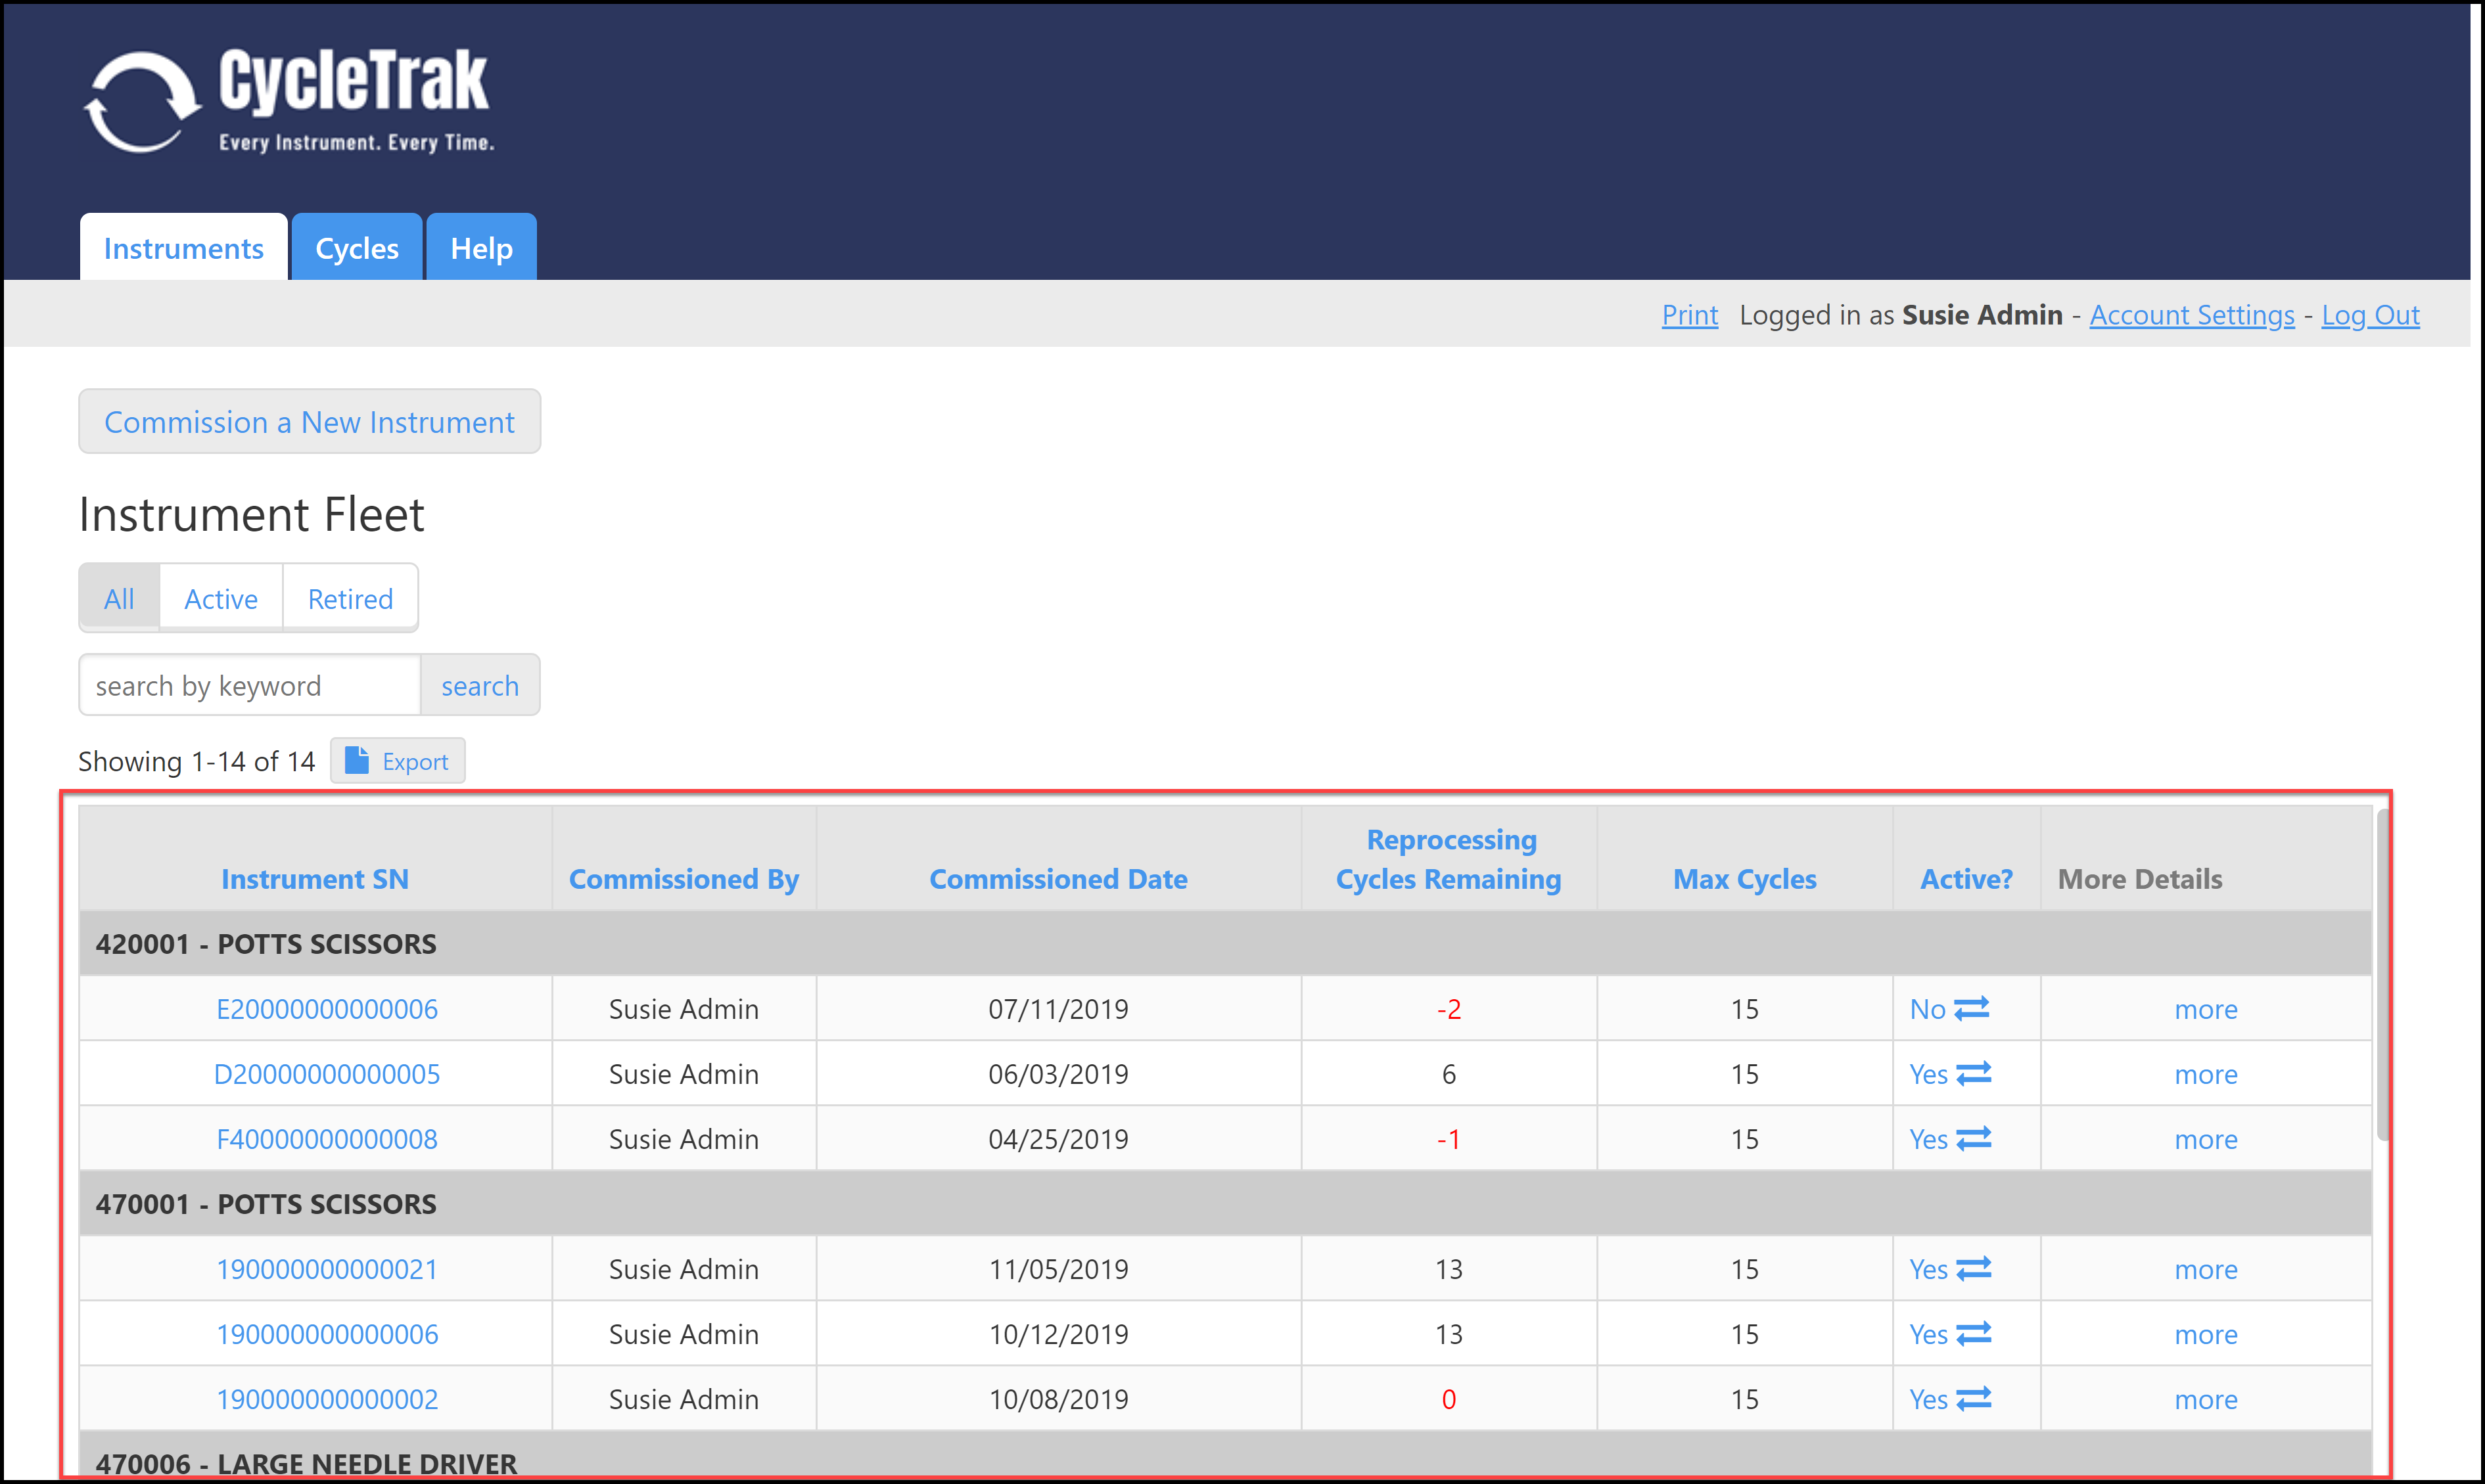Screen dimensions: 2485x1484
Task: Open instrument D20000000000005 serial link
Action: 326,1074
